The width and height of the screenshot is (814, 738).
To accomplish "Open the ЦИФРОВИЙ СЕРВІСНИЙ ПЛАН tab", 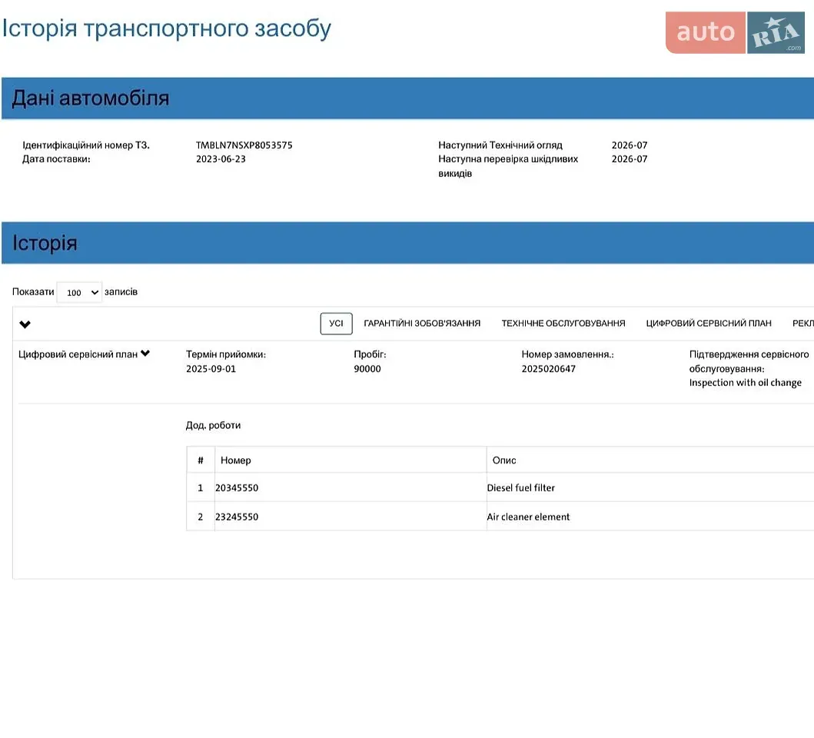I will pyautogui.click(x=709, y=324).
